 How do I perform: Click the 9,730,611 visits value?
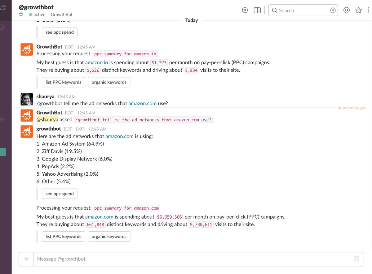(x=201, y=225)
